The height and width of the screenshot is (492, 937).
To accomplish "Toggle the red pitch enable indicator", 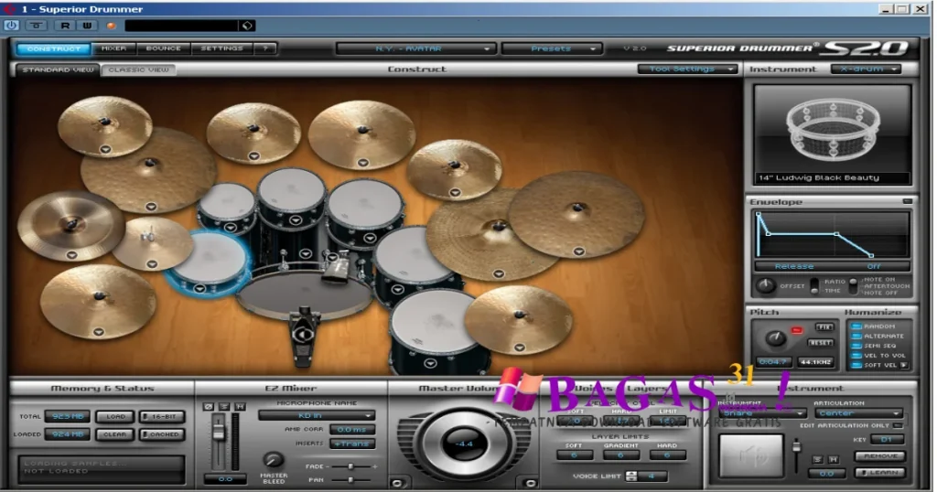I will (797, 329).
